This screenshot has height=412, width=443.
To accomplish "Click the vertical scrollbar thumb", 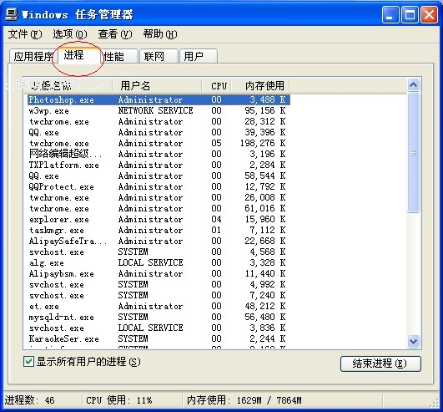I will coord(413,153).
